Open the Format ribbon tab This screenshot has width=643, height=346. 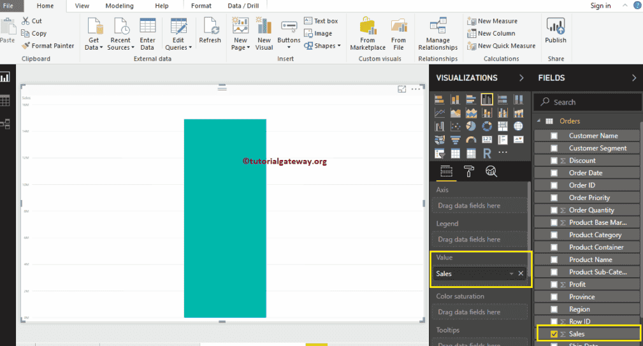pyautogui.click(x=201, y=6)
